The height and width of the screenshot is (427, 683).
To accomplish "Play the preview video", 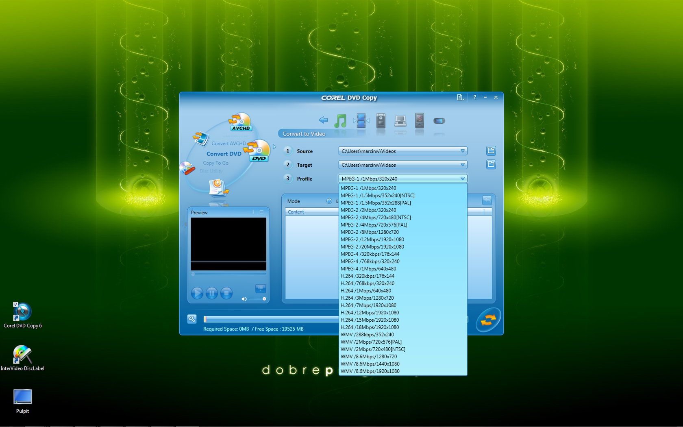I will (197, 293).
